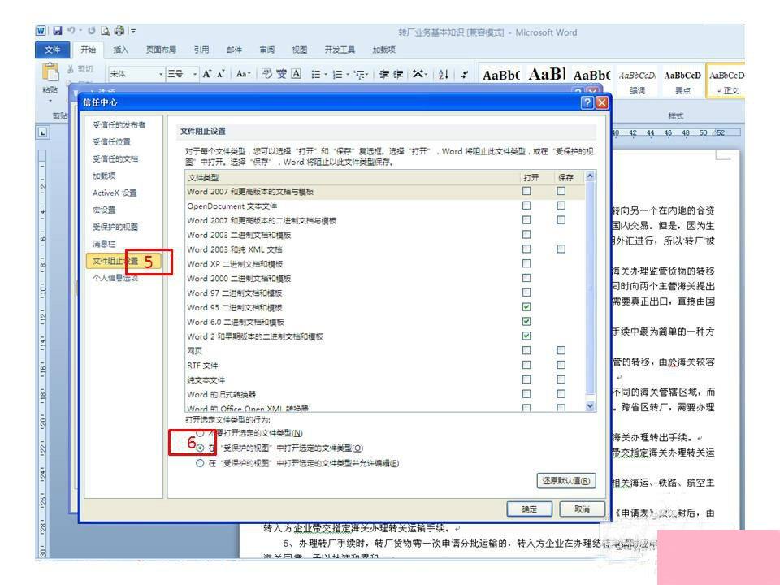Open the 文件 (File) tab

pos(52,50)
